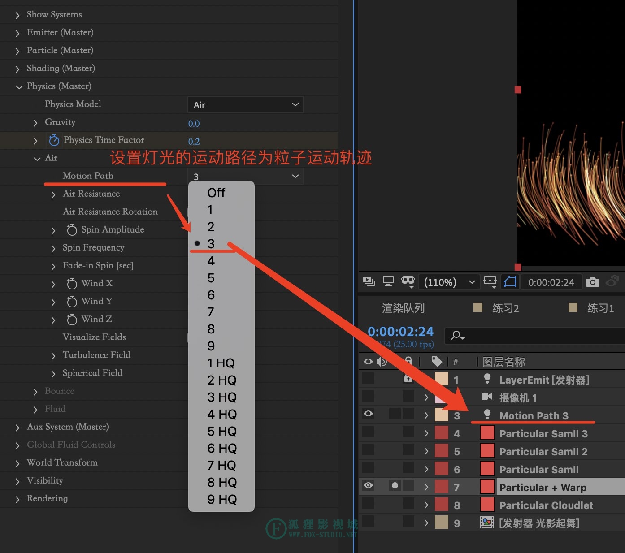
Task: Click the red solid icon of Particular Cloudlet
Action: pyautogui.click(x=487, y=505)
